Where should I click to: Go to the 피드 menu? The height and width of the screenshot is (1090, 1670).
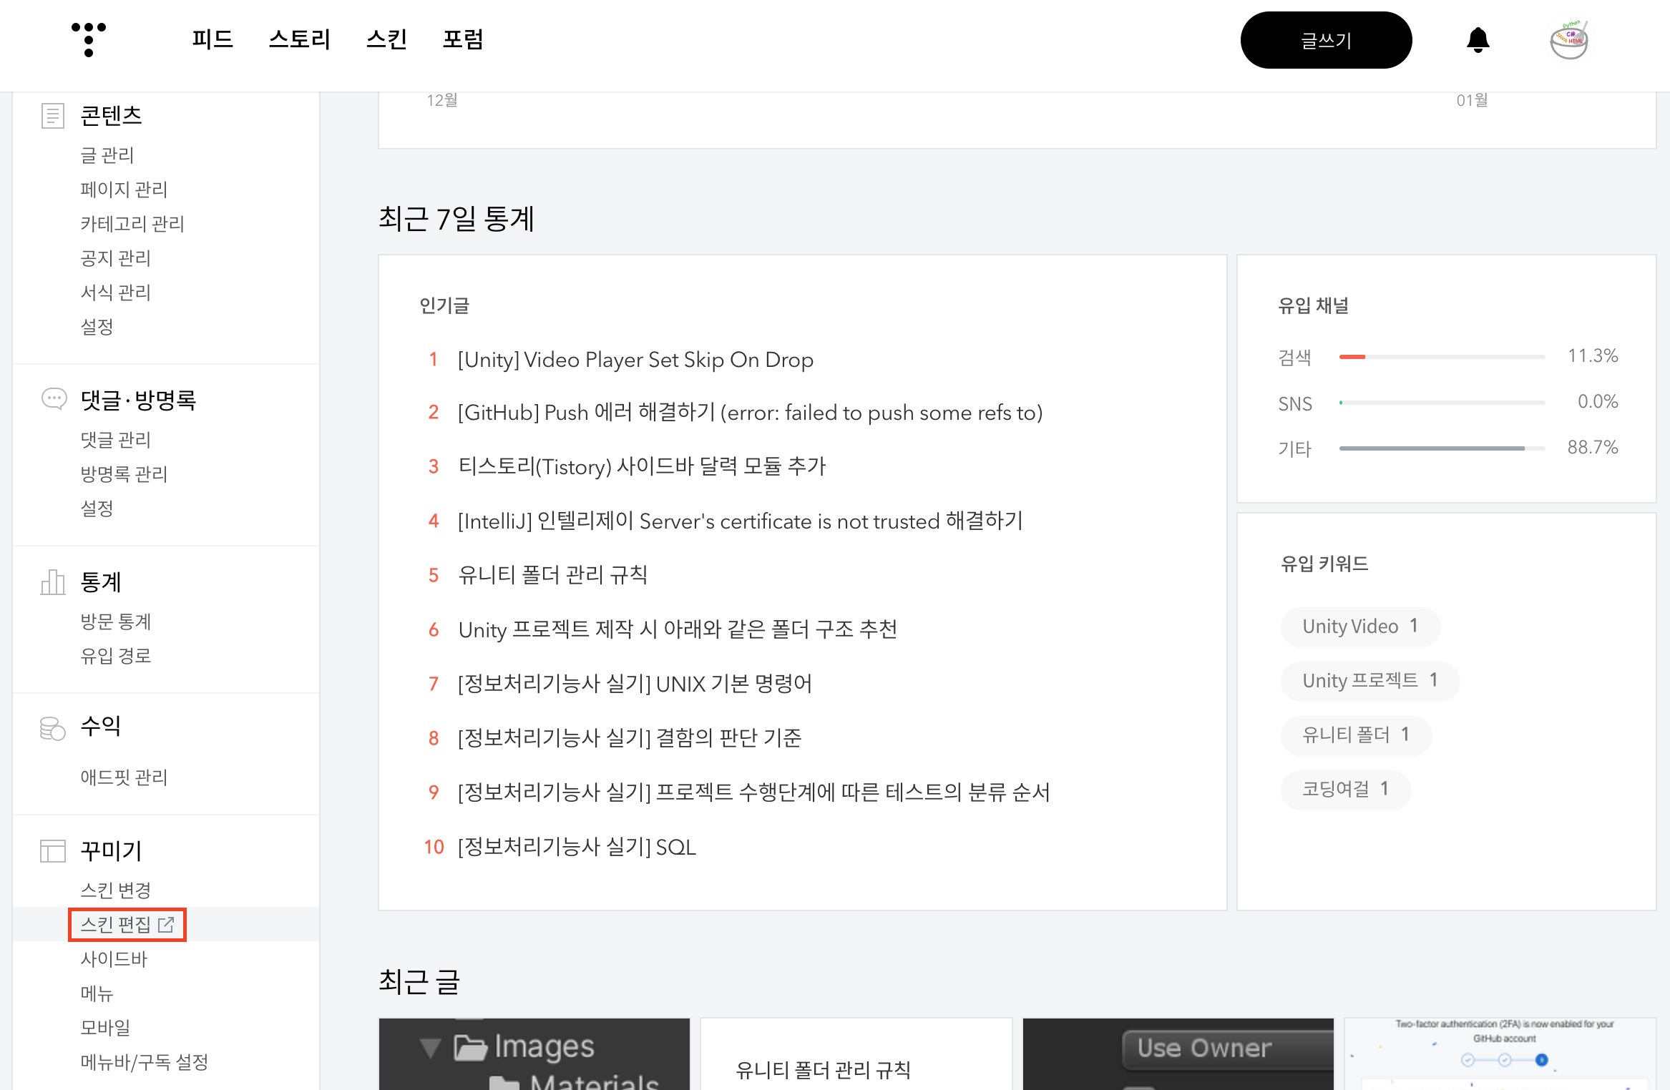pyautogui.click(x=213, y=39)
